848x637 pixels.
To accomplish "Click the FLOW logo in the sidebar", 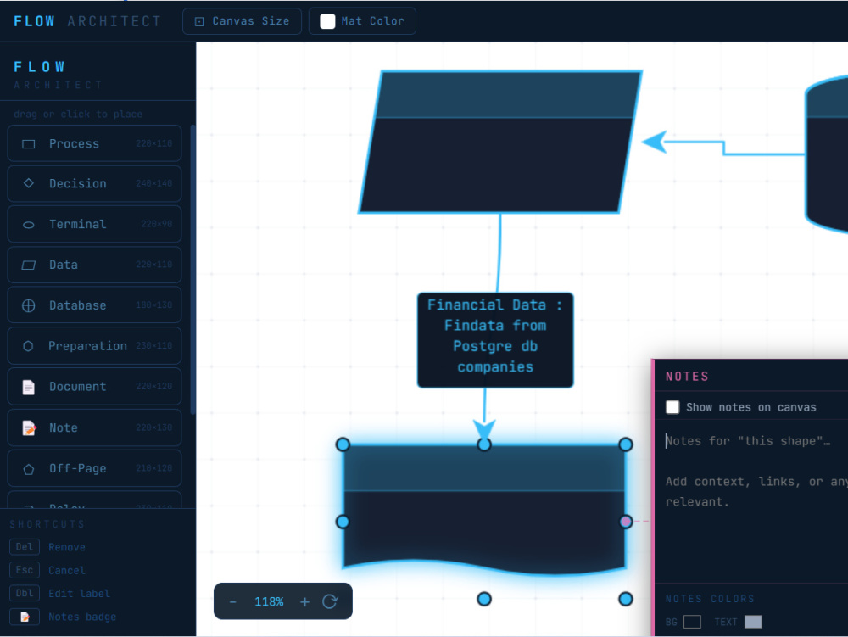I will [x=40, y=67].
